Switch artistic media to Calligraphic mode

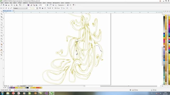tap(9, 8)
